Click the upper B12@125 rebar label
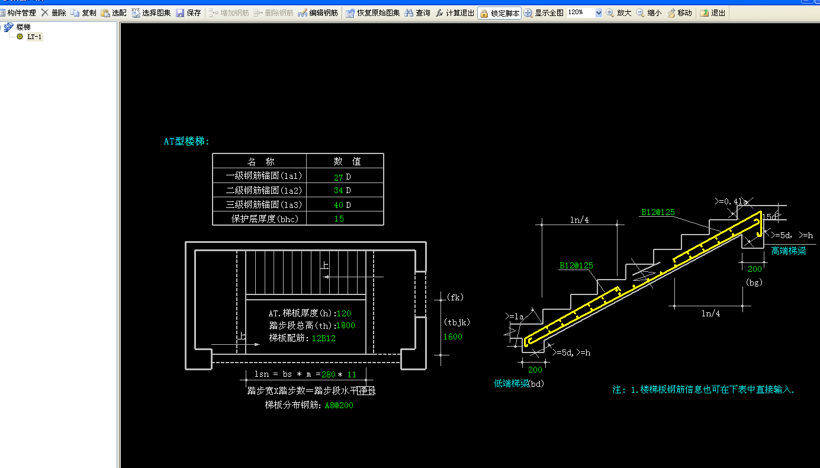This screenshot has width=820, height=468. (658, 212)
